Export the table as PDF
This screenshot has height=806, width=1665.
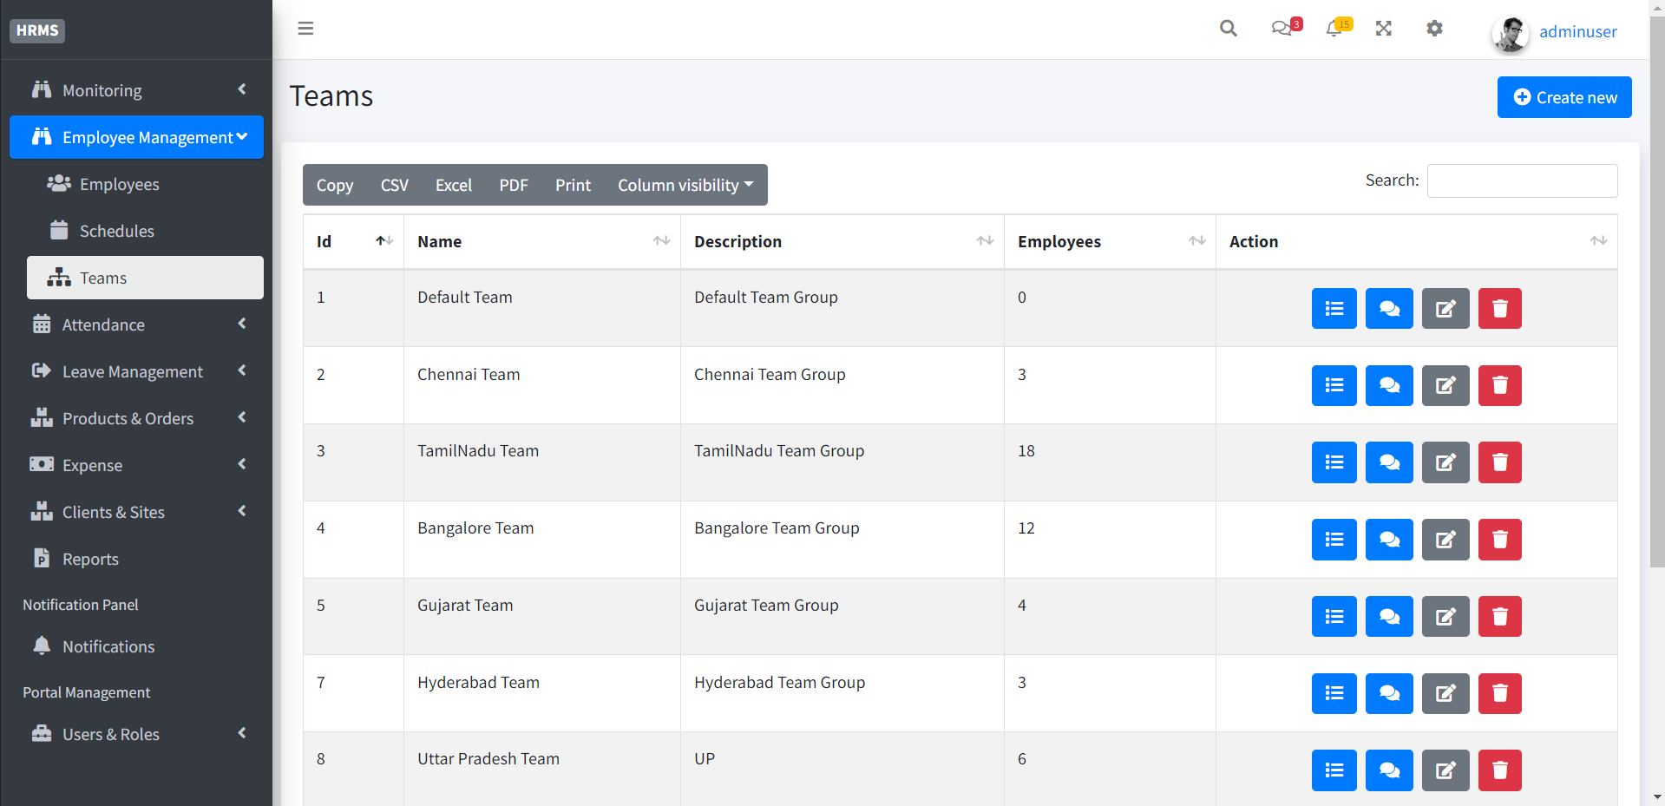514,185
